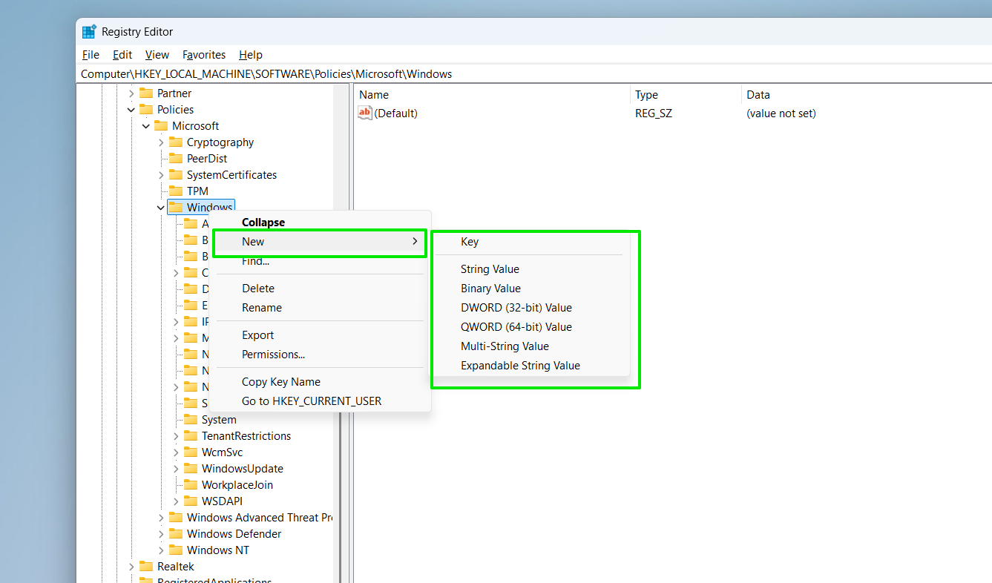Open the Favorites menu
This screenshot has width=992, height=583.
[204, 55]
